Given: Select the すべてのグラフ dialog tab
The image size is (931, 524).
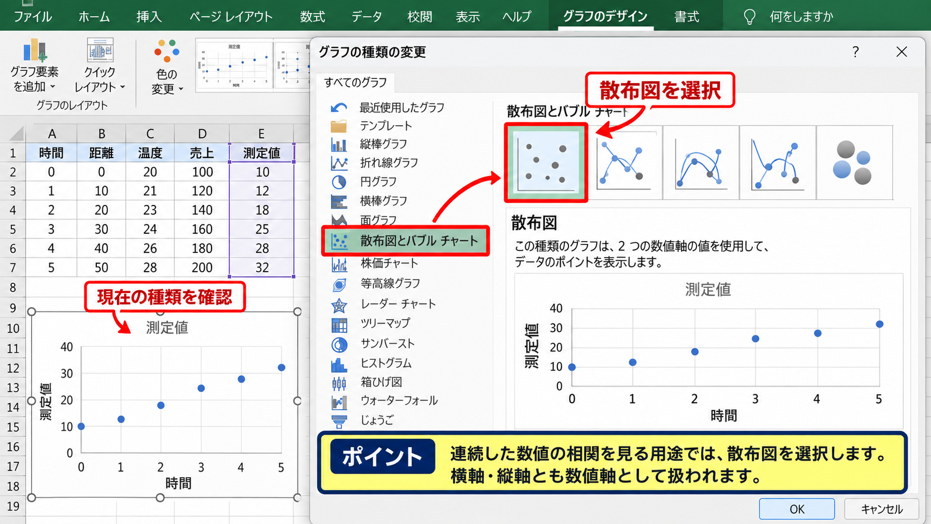Looking at the screenshot, I should pos(355,82).
